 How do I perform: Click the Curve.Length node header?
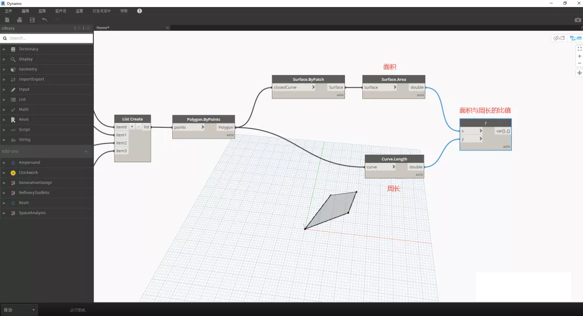click(394, 159)
